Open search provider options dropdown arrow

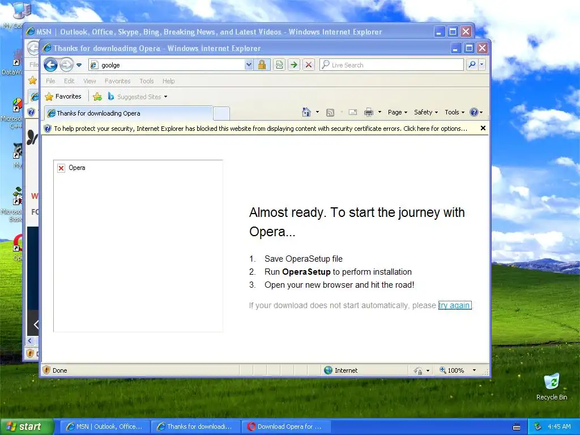pyautogui.click(x=481, y=65)
